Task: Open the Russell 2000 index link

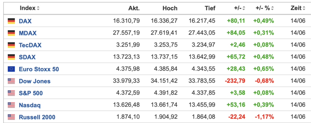Action: click(37, 117)
